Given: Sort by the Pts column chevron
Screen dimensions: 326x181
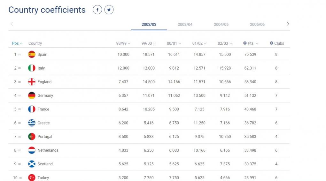Looking at the screenshot, I should pos(257,44).
